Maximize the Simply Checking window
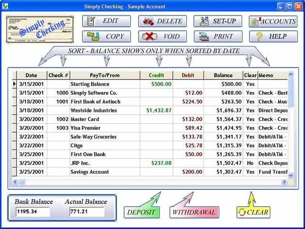Image resolution: width=305 pixels, height=229 pixels. [290, 6]
